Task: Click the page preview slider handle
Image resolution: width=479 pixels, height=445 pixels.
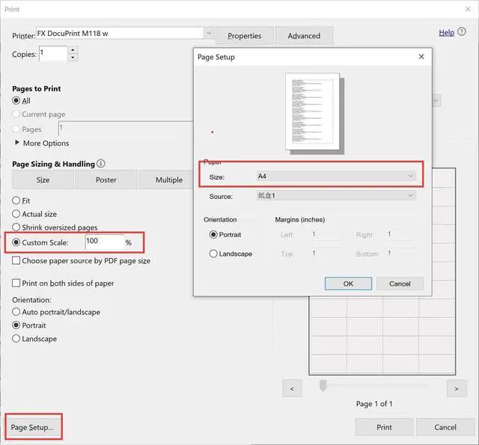Action: click(323, 385)
